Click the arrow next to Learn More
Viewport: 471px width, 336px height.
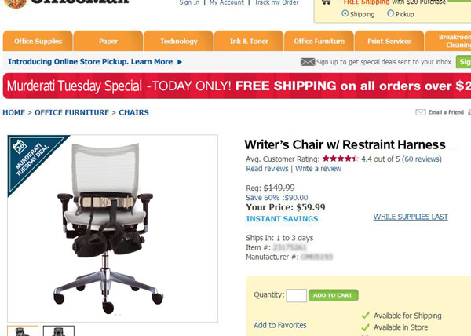click(180, 62)
